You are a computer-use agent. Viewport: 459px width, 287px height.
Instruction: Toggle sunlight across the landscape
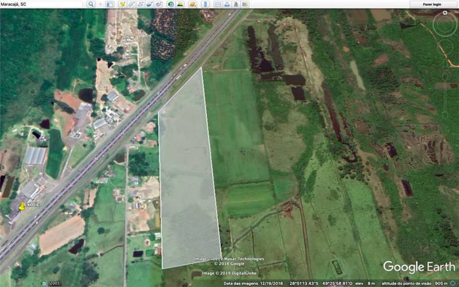pyautogui.click(x=180, y=4)
